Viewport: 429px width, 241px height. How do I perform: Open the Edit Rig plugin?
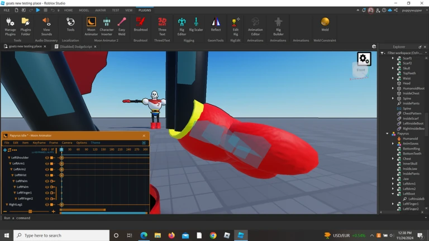235,27
